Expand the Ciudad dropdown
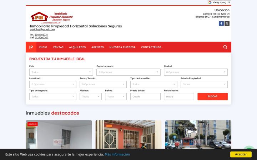Viewport: 257px width, 160px height. point(196,72)
